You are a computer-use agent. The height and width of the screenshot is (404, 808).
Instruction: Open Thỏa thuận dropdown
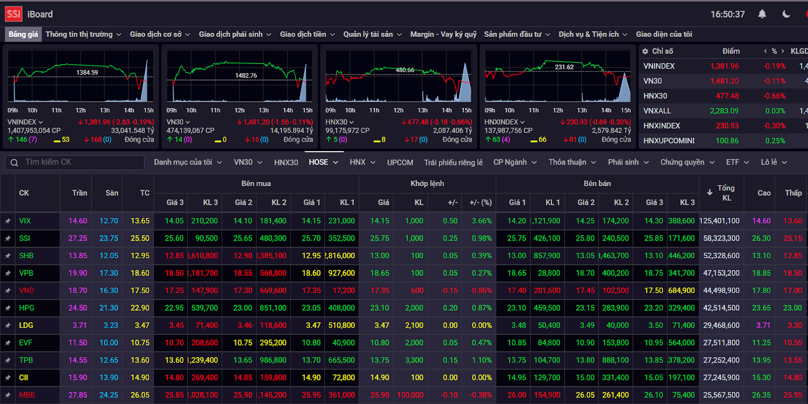(572, 162)
